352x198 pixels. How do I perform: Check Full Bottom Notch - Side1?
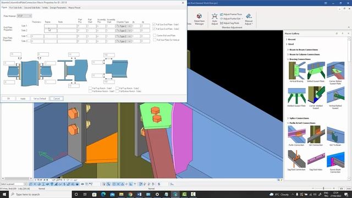tap(90, 91)
